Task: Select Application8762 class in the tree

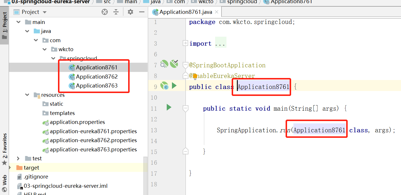Action: [x=97, y=77]
